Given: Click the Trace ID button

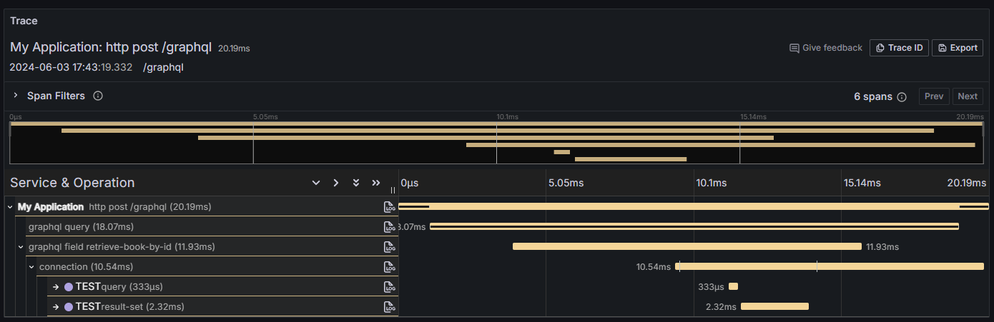Looking at the screenshot, I should 899,48.
